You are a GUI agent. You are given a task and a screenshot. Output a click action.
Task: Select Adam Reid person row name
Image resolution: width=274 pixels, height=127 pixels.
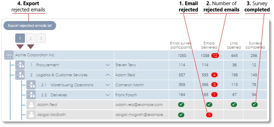47,105
